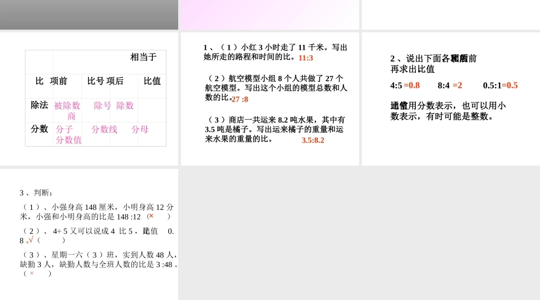
Task: Click the pink 被除数 text
Action: [x=67, y=106]
